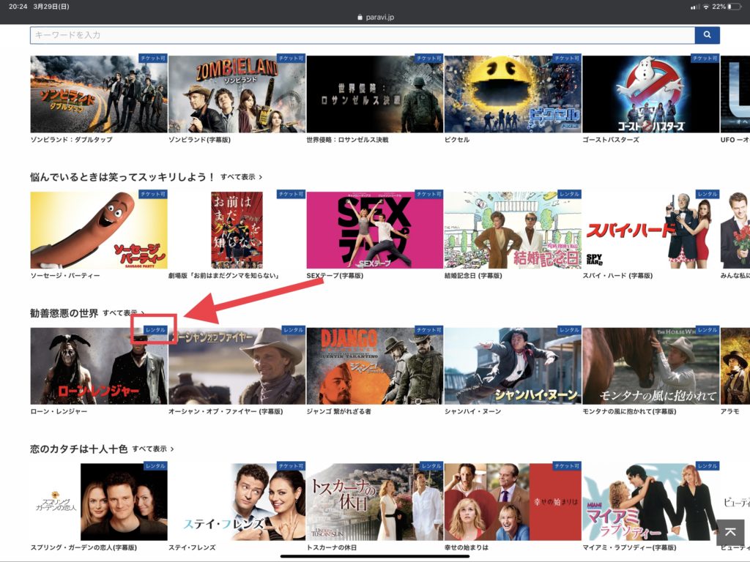The width and height of the screenshot is (750, 562).
Task: Click title text シャンハイ・ヌーン
Action: pyautogui.click(x=472, y=411)
